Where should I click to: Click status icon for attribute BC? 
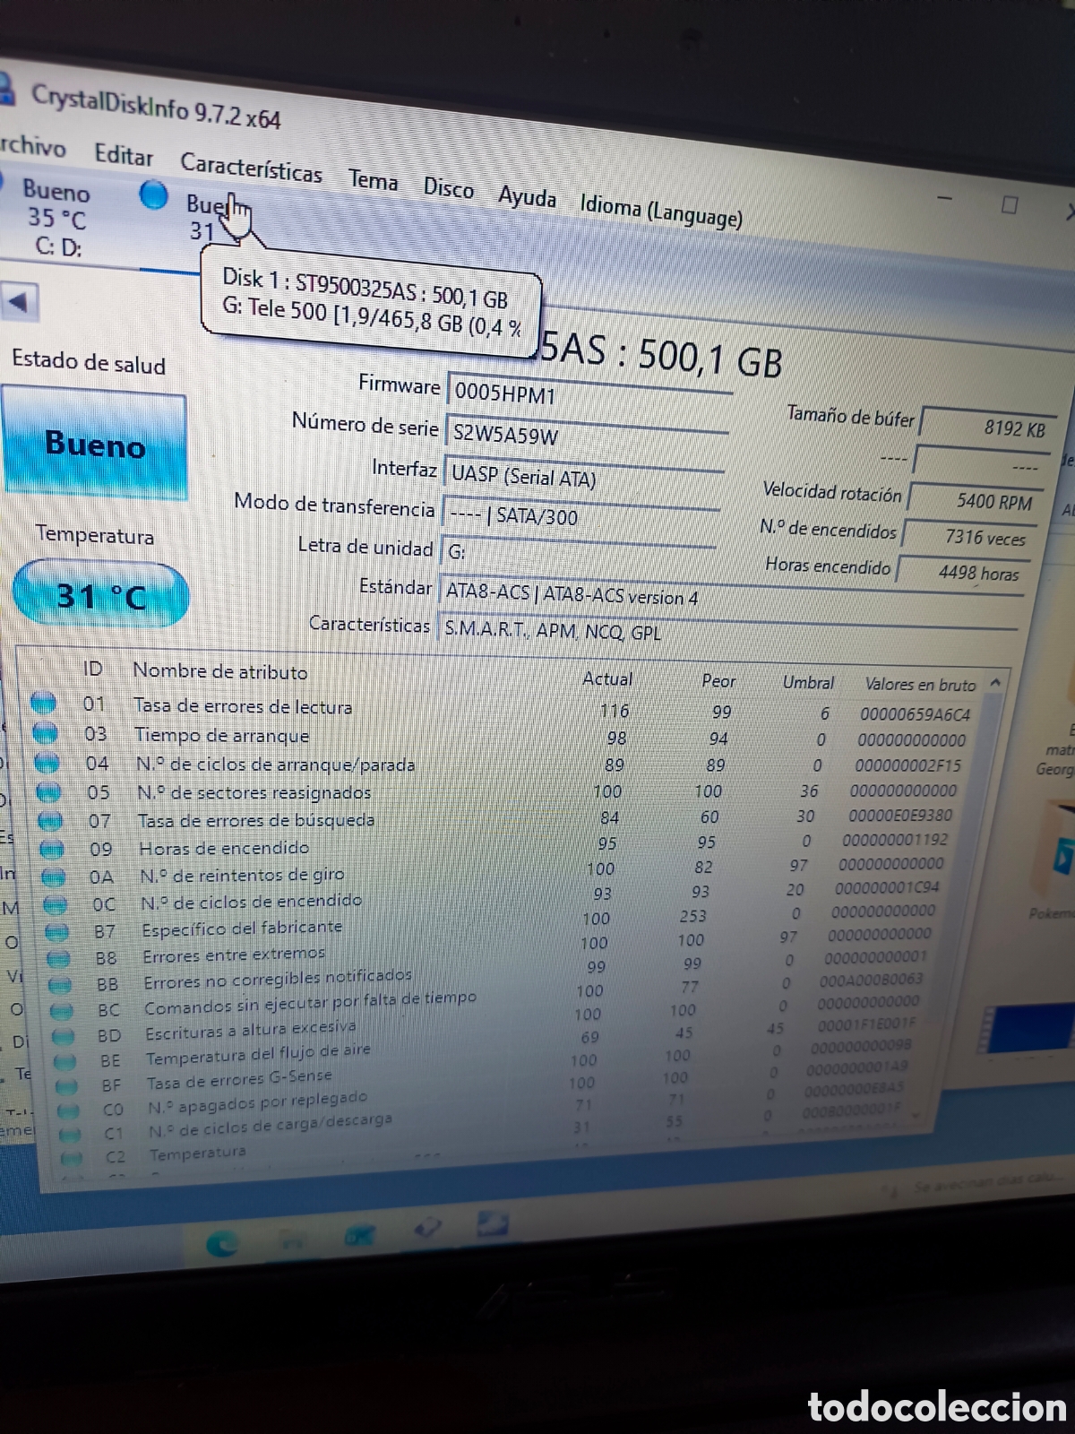(x=63, y=1011)
